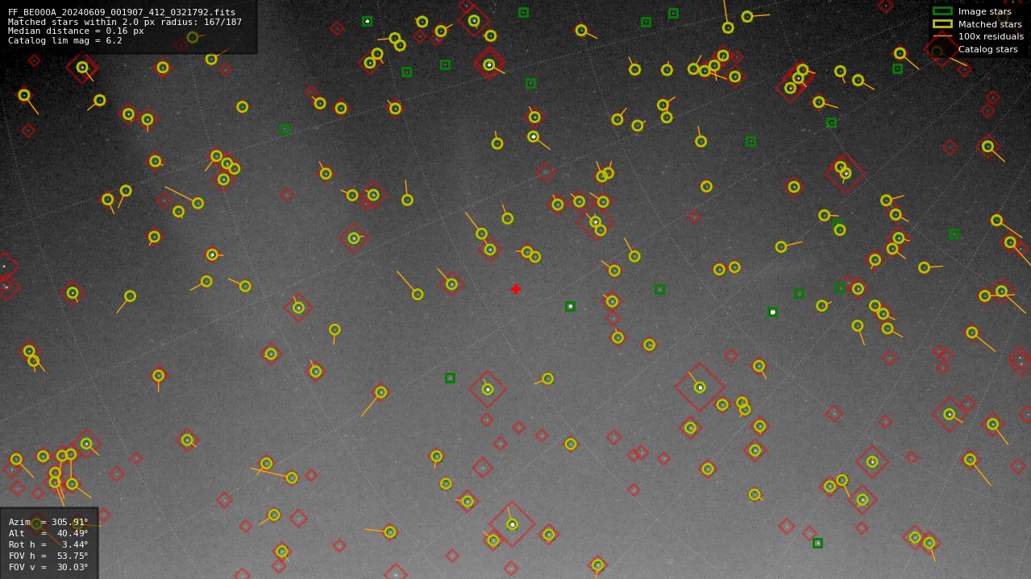Click the orange 100x residuals legend line
This screenshot has height=579, width=1031.
[x=942, y=36]
